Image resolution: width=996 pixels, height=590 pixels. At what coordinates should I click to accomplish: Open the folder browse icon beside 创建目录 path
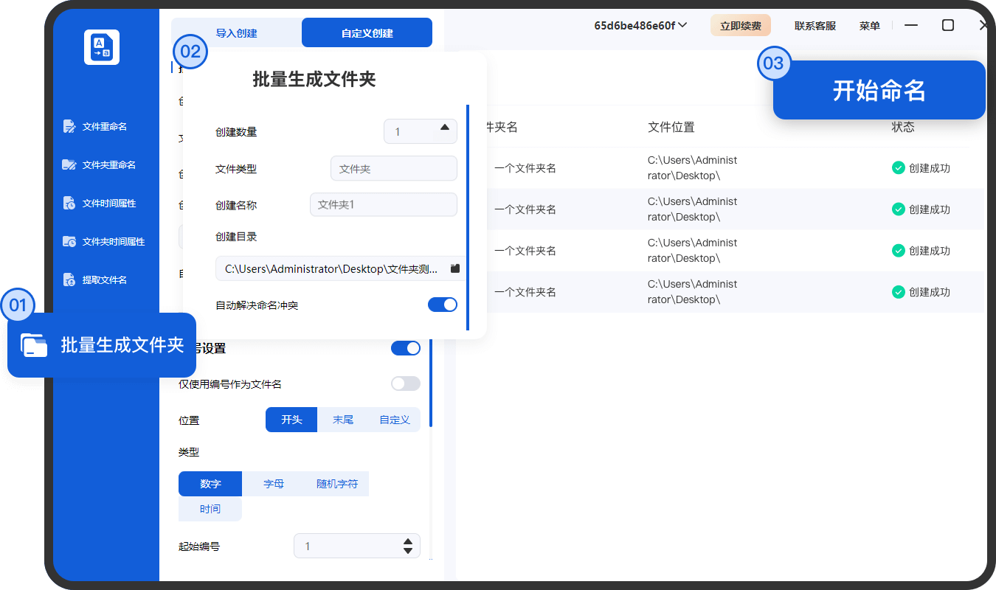455,268
